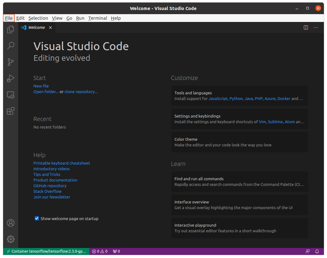Image resolution: width=327 pixels, height=258 pixels.
Task: Open the Run menu
Action: coord(80,18)
